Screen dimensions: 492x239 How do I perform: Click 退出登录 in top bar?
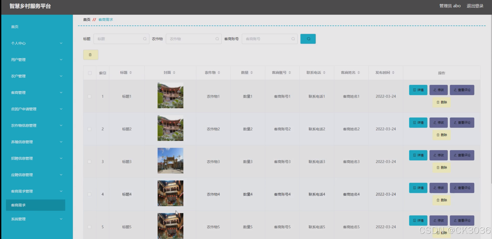click(475, 6)
